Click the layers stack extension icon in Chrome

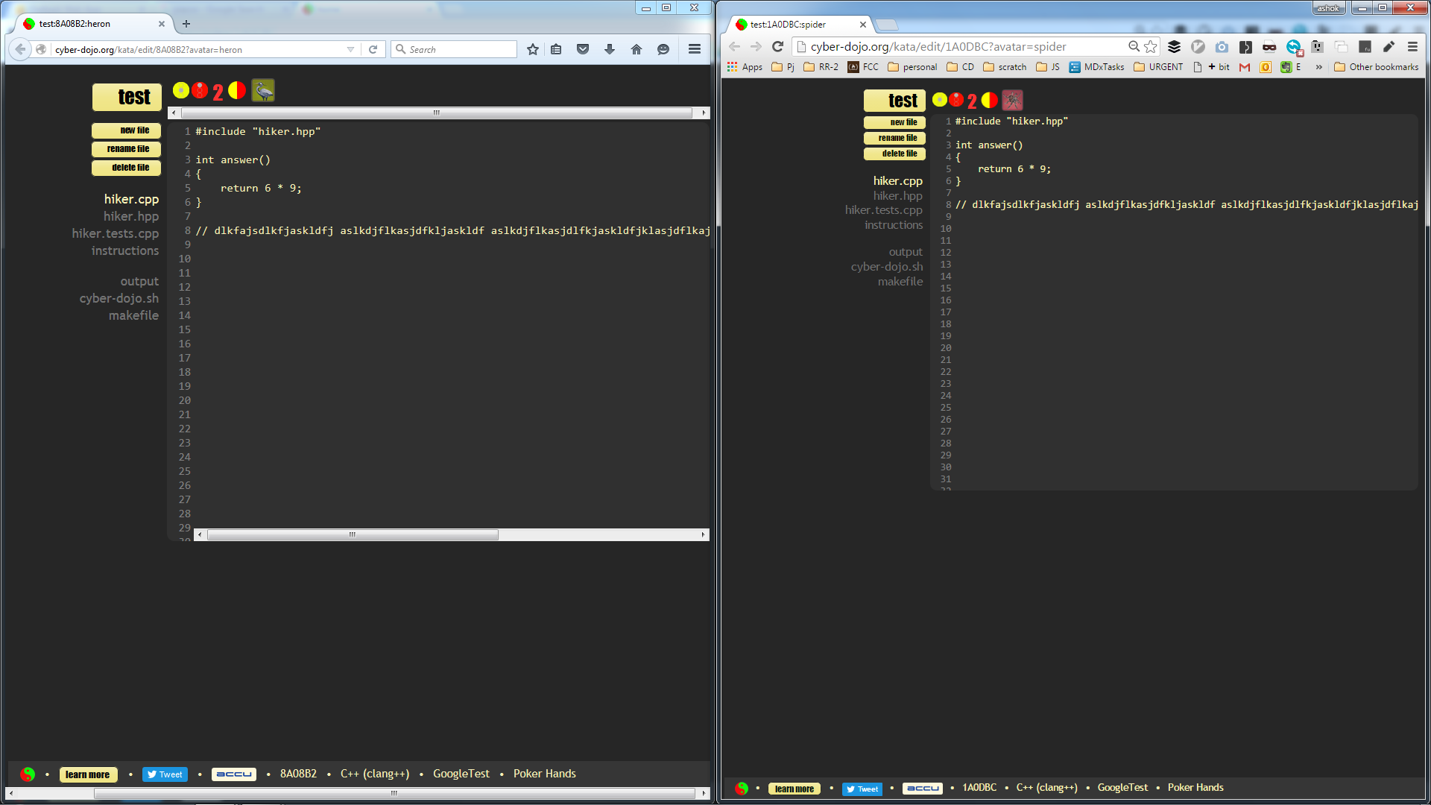[x=1174, y=46]
